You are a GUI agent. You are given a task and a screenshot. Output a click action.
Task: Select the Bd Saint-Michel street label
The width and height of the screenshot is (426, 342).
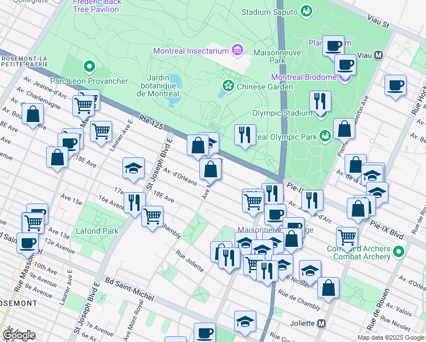click(130, 289)
